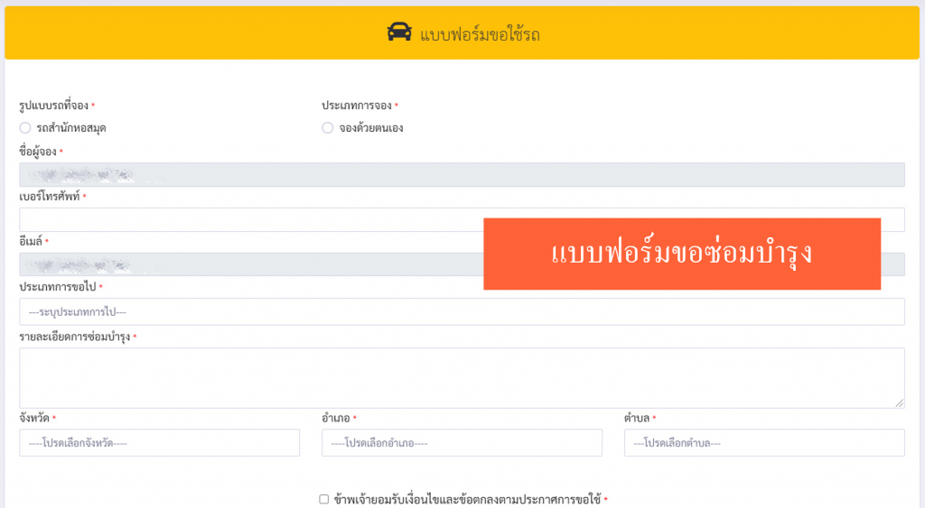Open the โปรดเลือกอำเภอ district dropdown

462,443
